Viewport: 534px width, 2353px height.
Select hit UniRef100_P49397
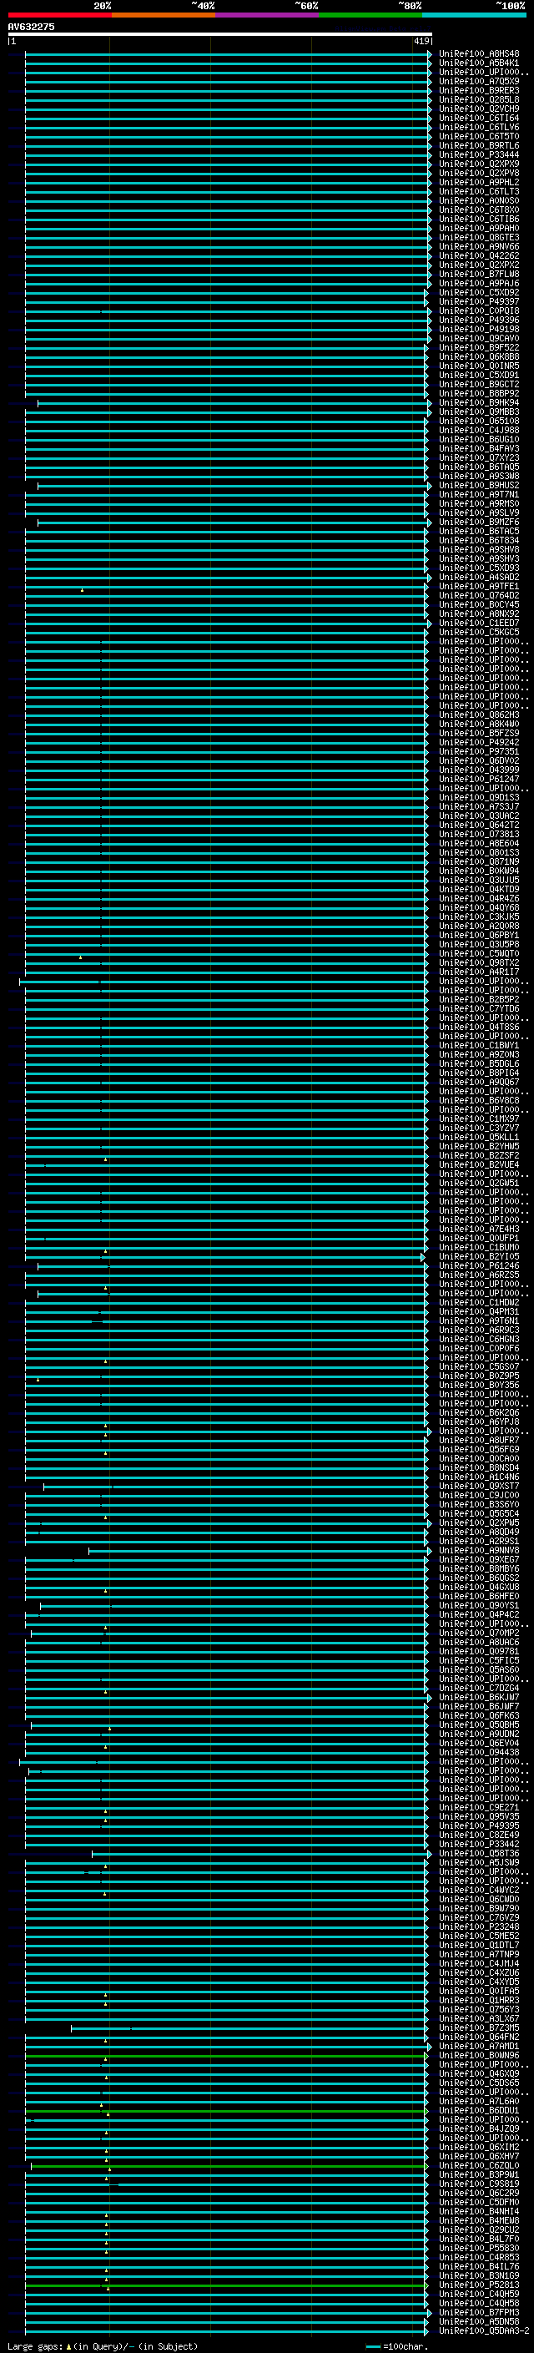coord(479,301)
